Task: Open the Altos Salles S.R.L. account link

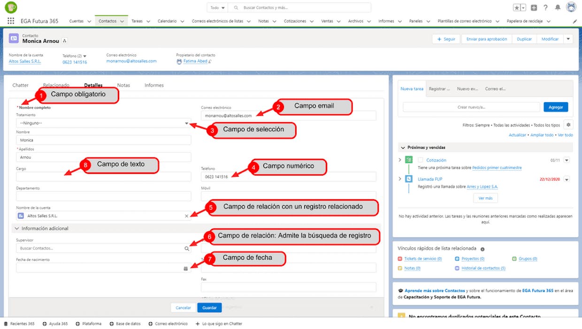Action: point(25,61)
